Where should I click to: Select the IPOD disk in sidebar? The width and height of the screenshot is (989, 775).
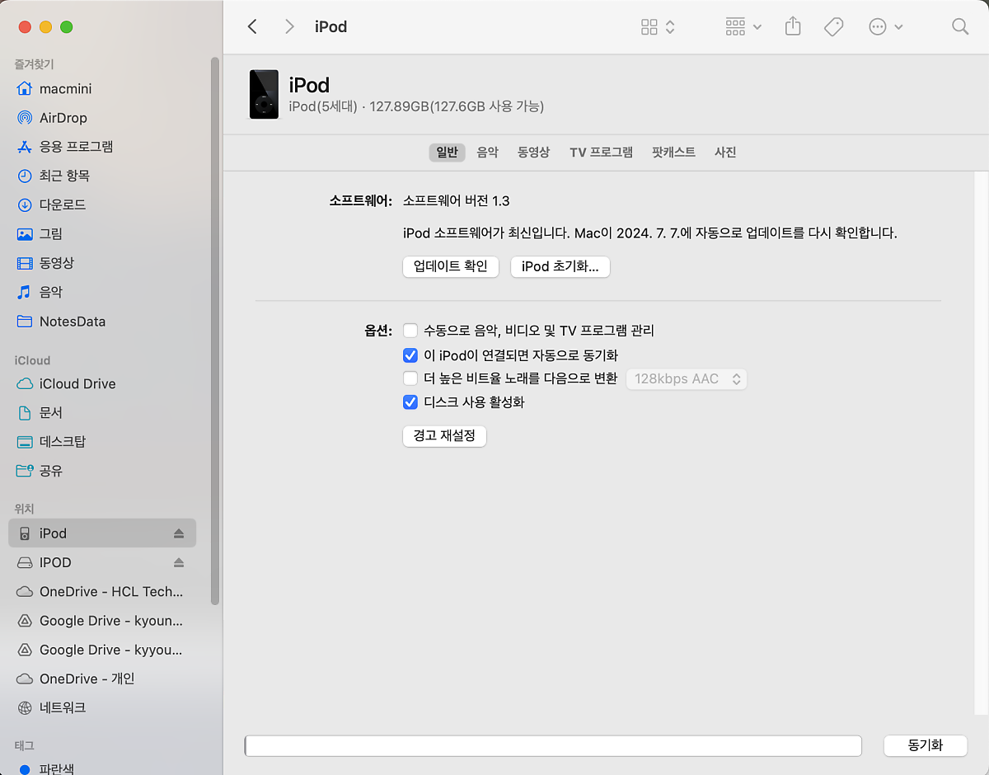tap(102, 562)
